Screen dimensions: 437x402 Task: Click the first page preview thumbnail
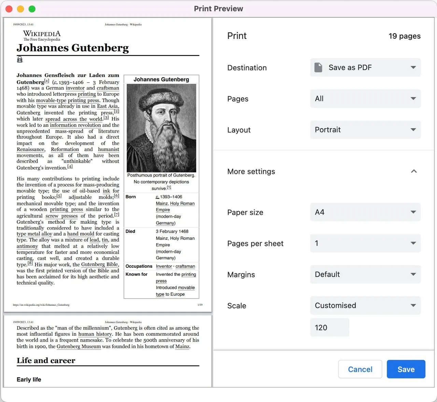tap(108, 165)
